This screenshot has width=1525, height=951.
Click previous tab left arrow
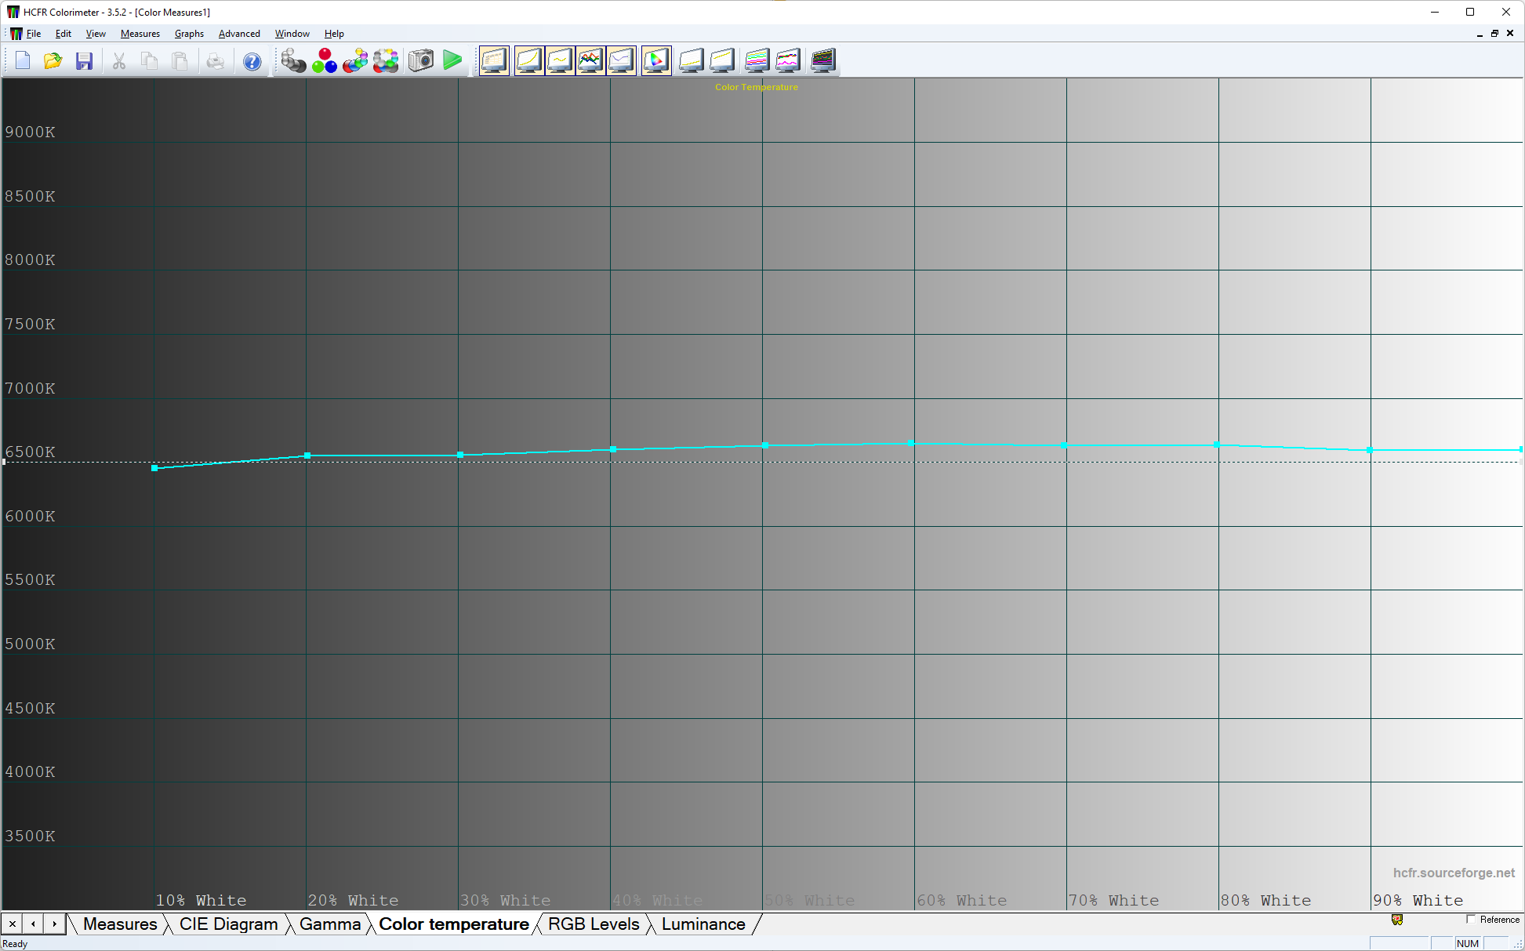coord(33,924)
